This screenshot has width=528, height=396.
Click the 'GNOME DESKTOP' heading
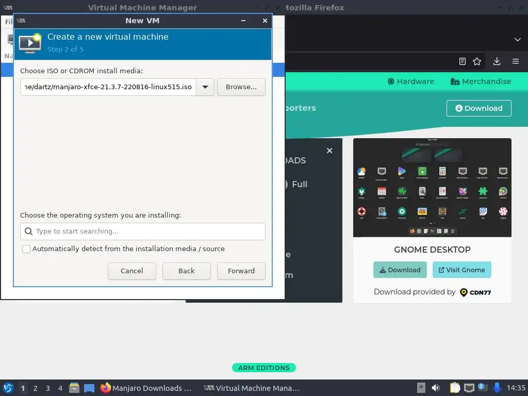click(x=433, y=250)
